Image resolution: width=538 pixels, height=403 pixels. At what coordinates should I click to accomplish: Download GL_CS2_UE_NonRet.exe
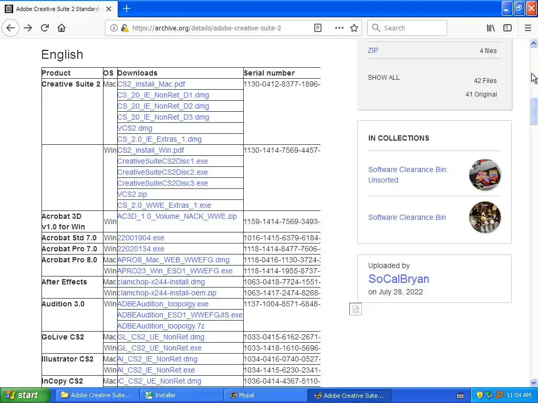159,348
